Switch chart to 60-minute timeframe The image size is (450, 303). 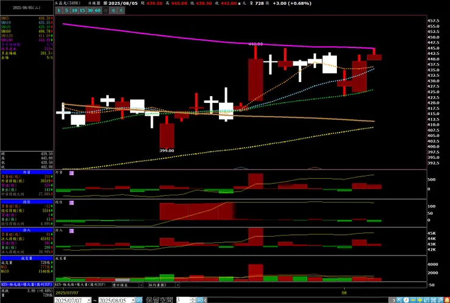[98, 10]
